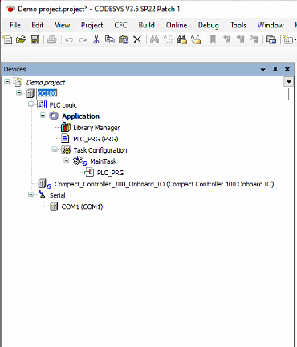Click the Compact Controller onboard IO device icon
297x347 pixels.
pos(44,184)
